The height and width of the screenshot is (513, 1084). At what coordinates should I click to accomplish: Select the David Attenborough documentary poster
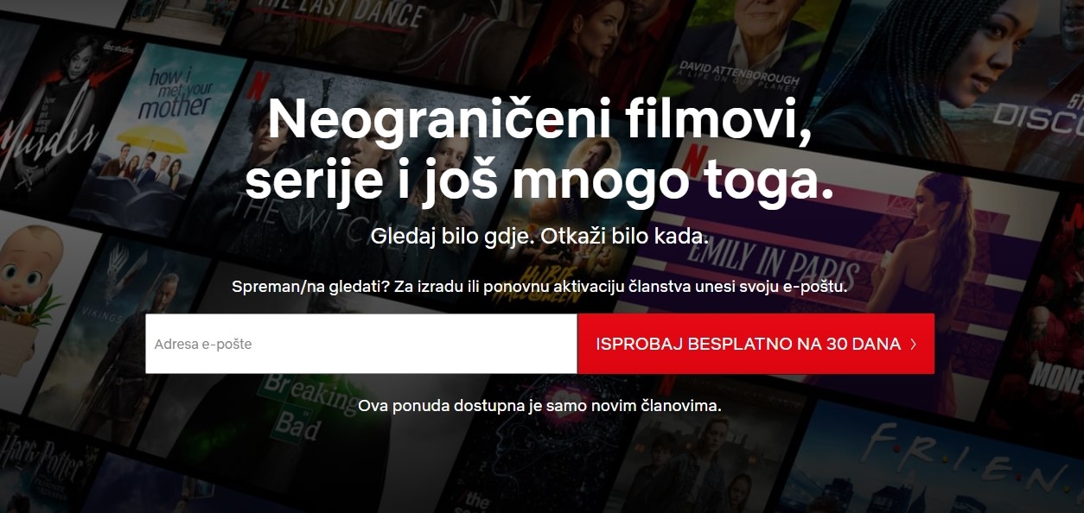750,52
